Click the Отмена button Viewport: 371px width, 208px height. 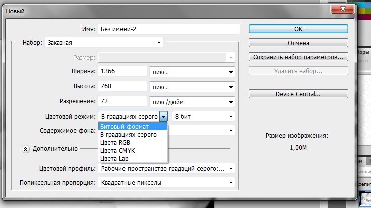point(298,43)
